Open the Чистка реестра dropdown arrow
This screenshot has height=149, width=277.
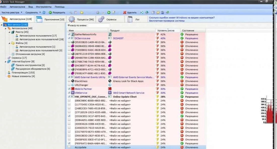click(22, 13)
